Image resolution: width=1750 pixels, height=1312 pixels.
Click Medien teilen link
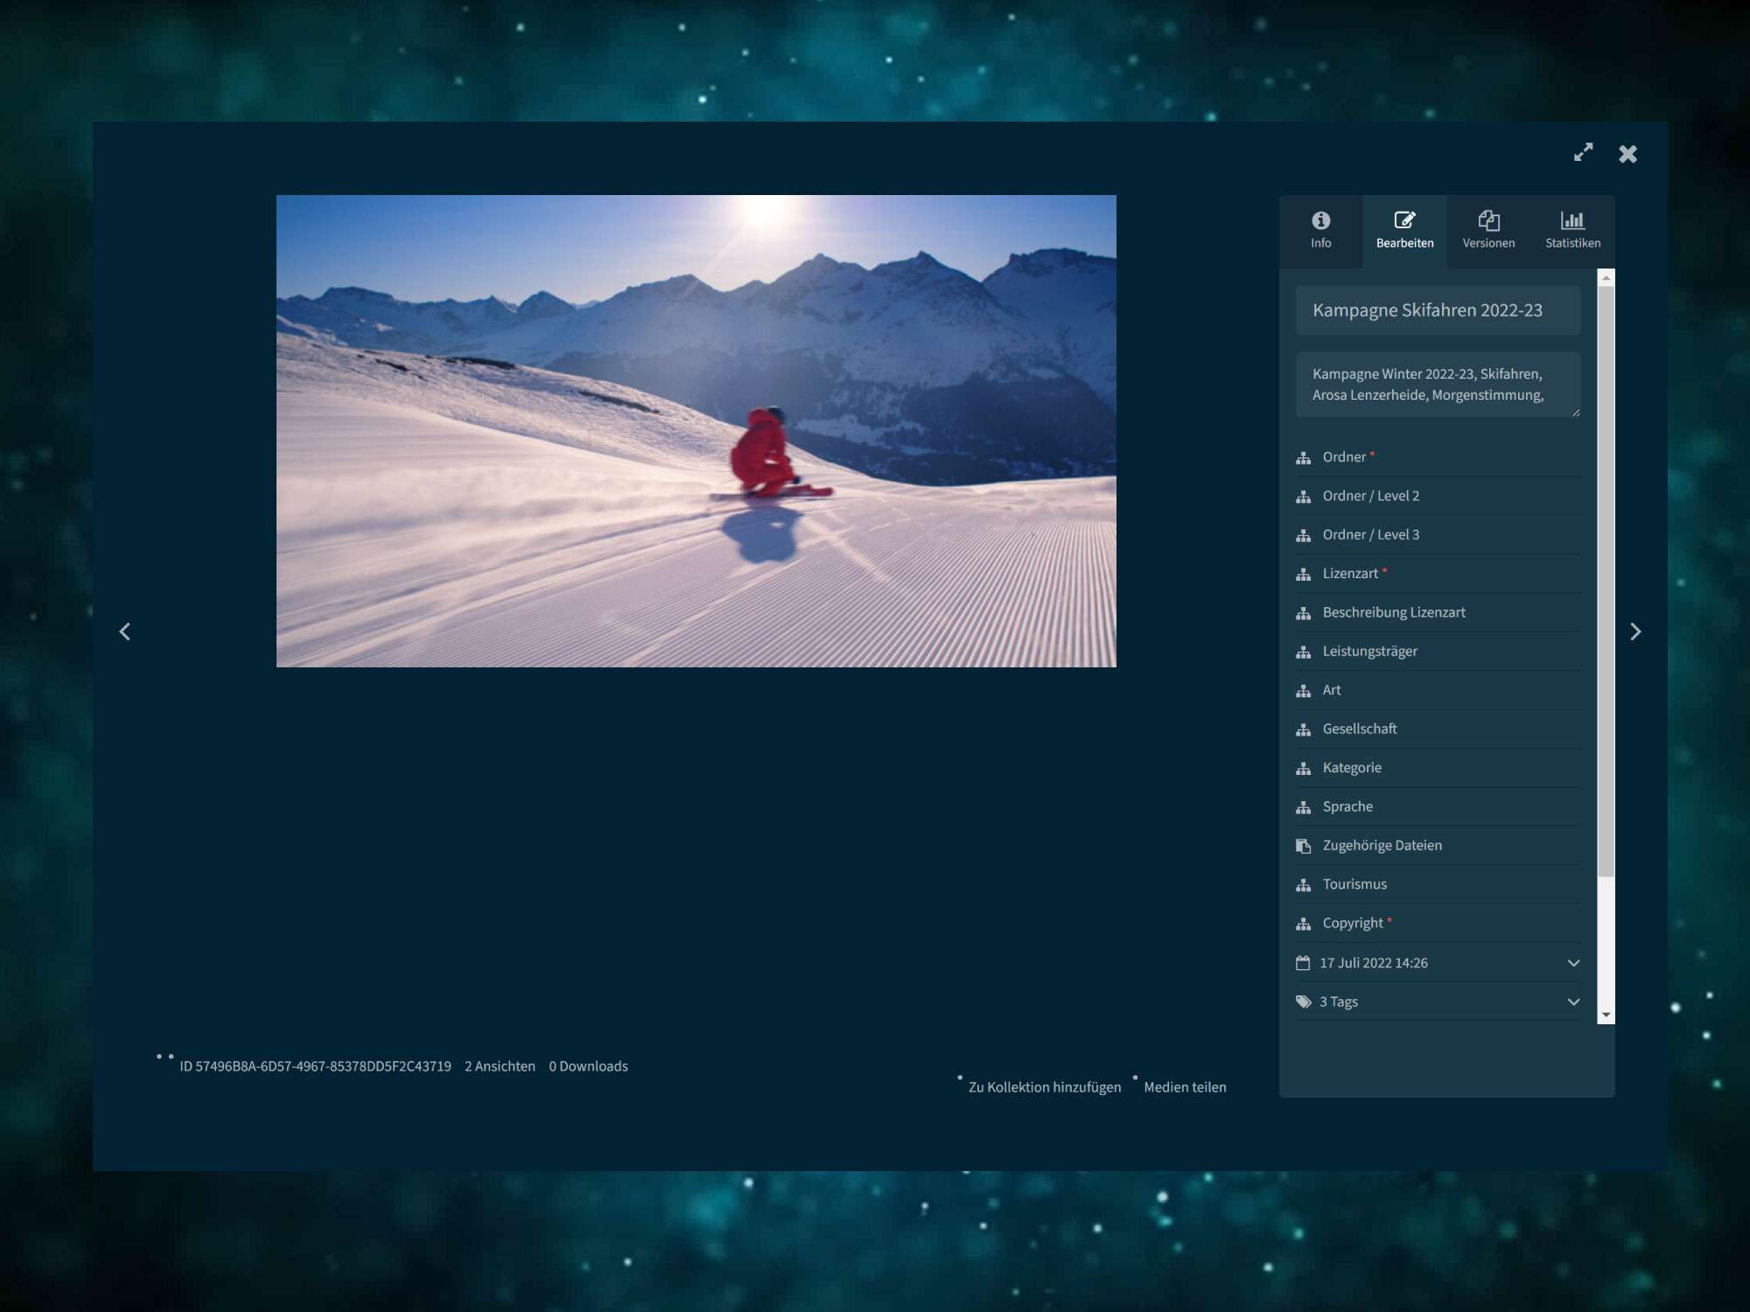click(x=1185, y=1087)
